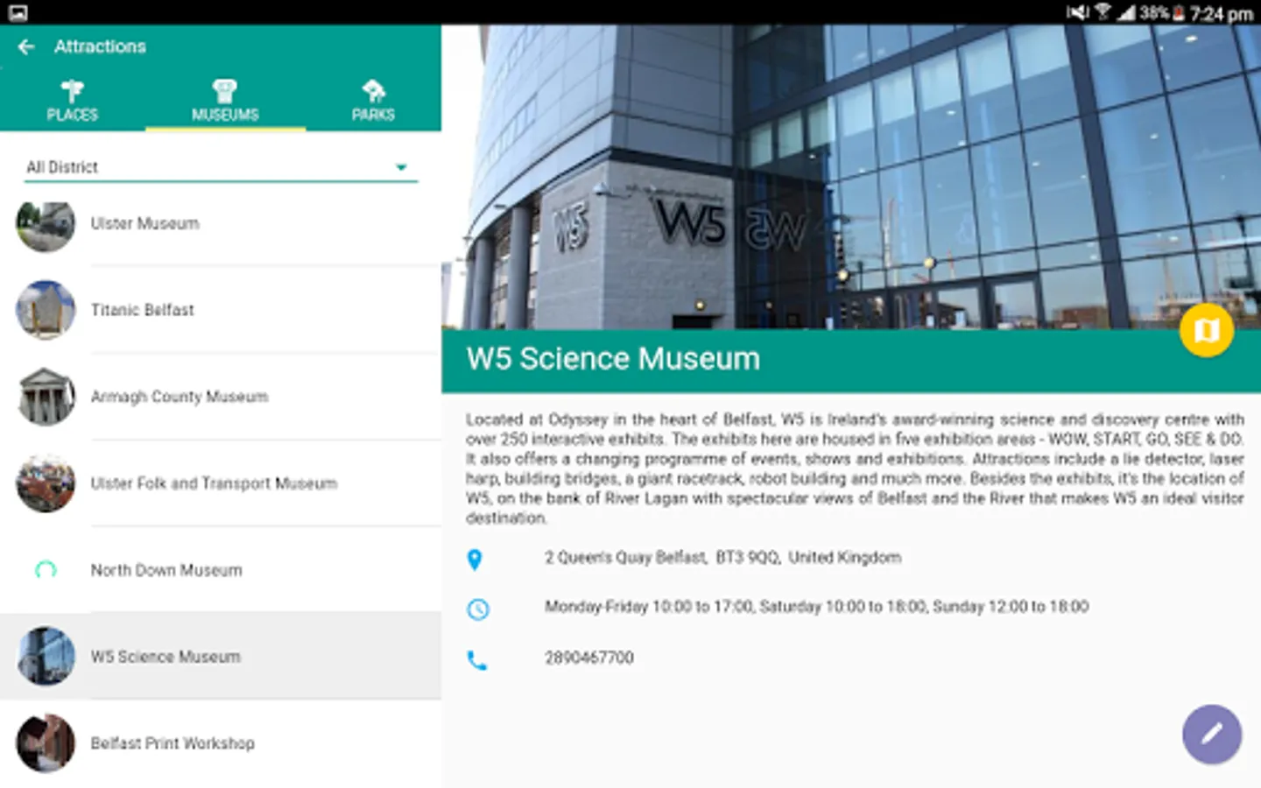Click the phone icon

pyautogui.click(x=477, y=660)
